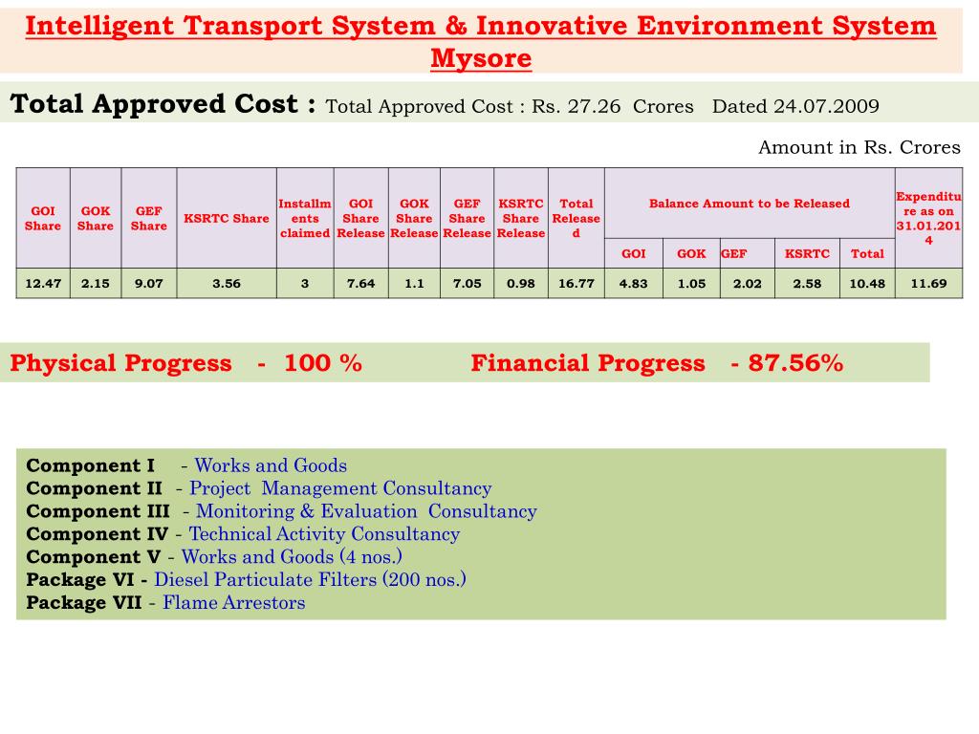The width and height of the screenshot is (979, 734).
Task: Select the cell value 7.05
Action: 467,283
